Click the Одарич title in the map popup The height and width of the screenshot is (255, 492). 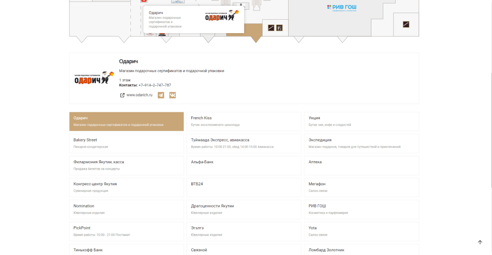tap(156, 13)
